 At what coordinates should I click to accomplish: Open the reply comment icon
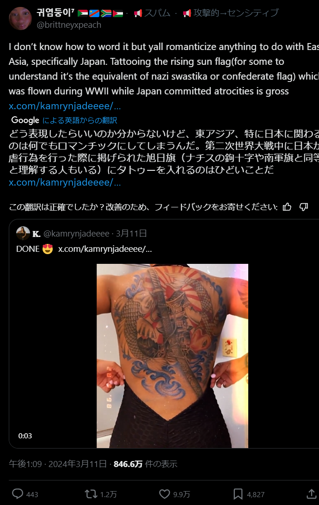coord(18,494)
